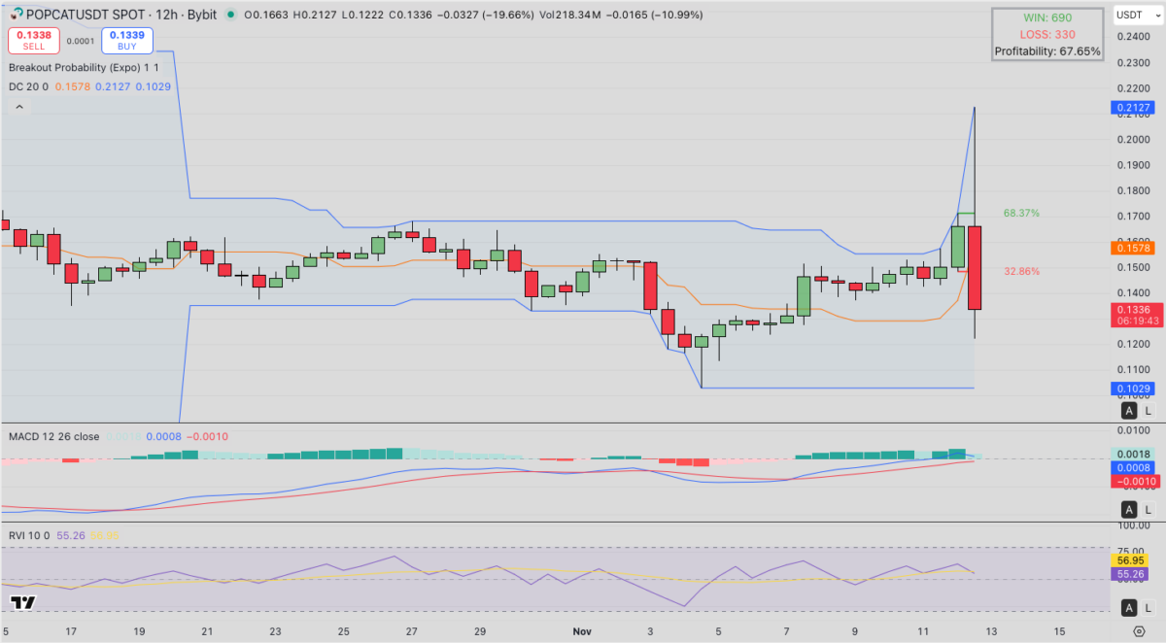Image resolution: width=1166 pixels, height=643 pixels.
Task: Click the 'L' icon on the MACD scale
Action: tap(1146, 508)
